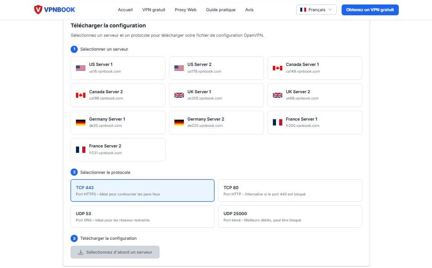Click the German flag of de20.vpnbook.com

(x=81, y=122)
